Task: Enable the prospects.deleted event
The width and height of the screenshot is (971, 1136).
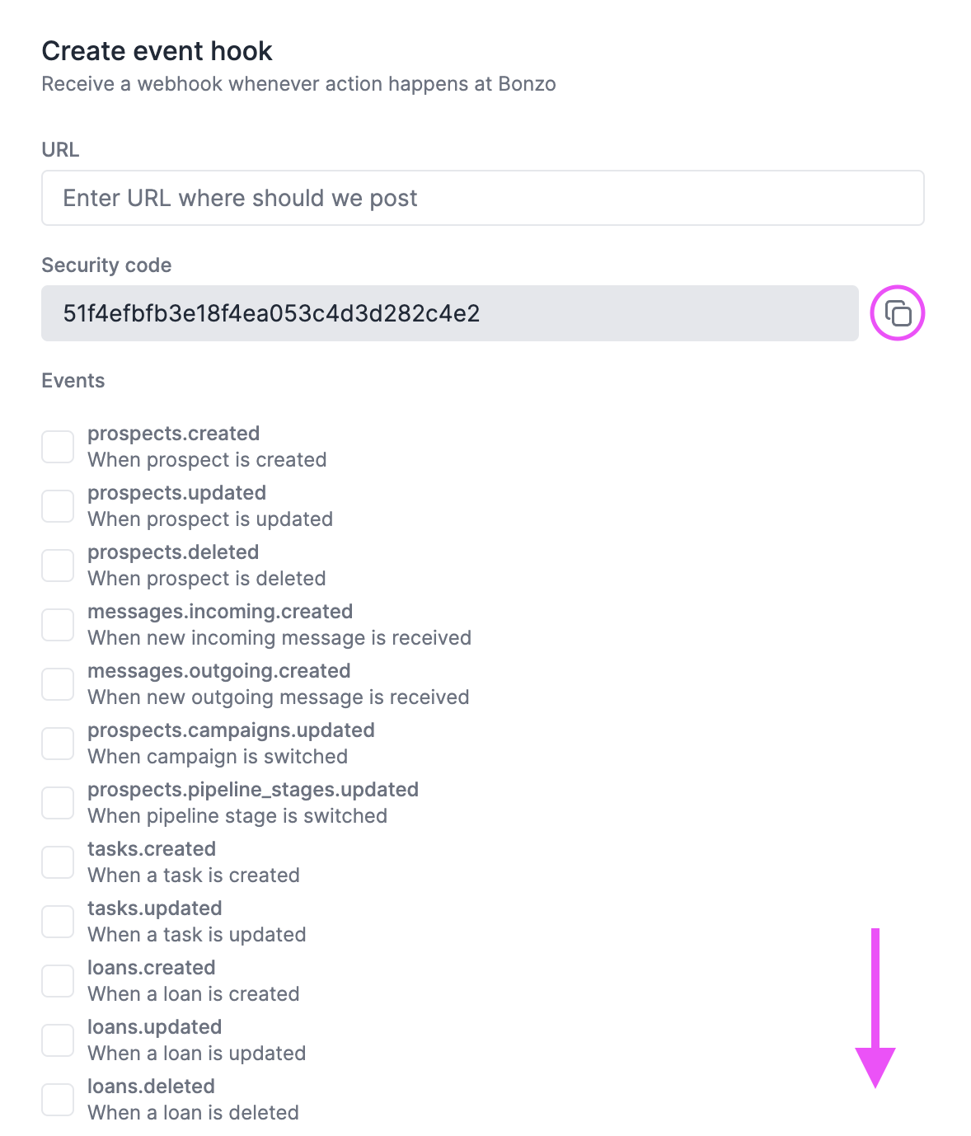Action: pyautogui.click(x=58, y=565)
